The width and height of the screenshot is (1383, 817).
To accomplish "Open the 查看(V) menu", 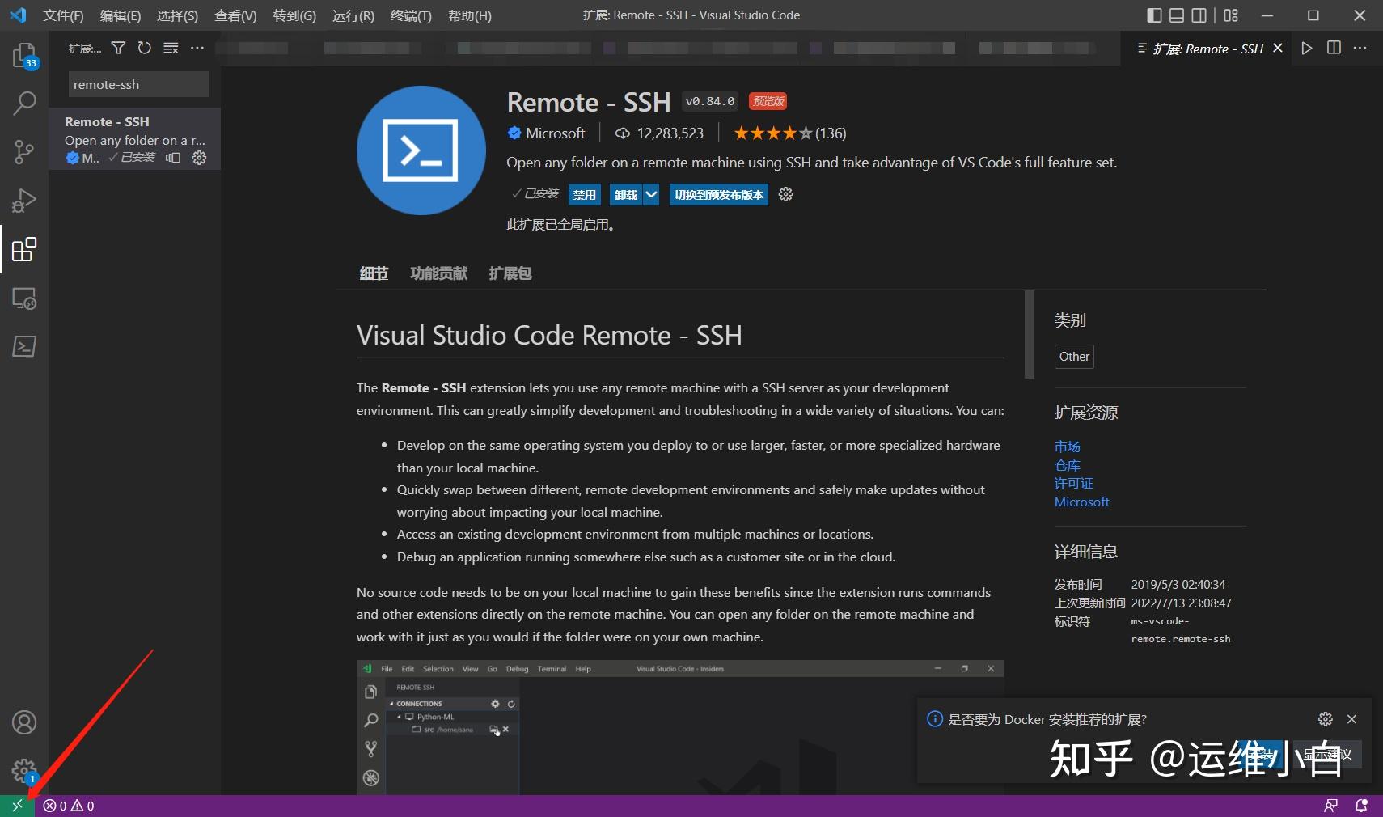I will coord(235,15).
